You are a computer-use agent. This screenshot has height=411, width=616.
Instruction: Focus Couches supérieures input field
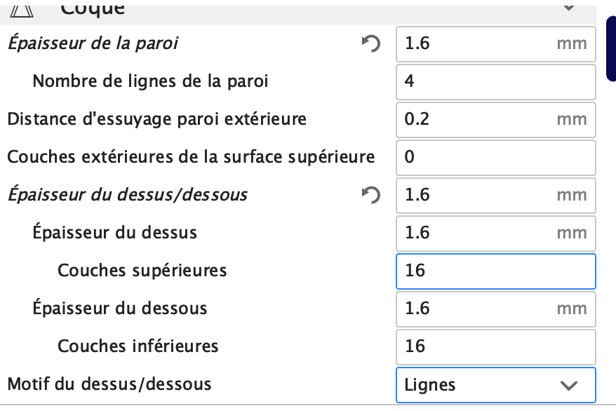(496, 271)
